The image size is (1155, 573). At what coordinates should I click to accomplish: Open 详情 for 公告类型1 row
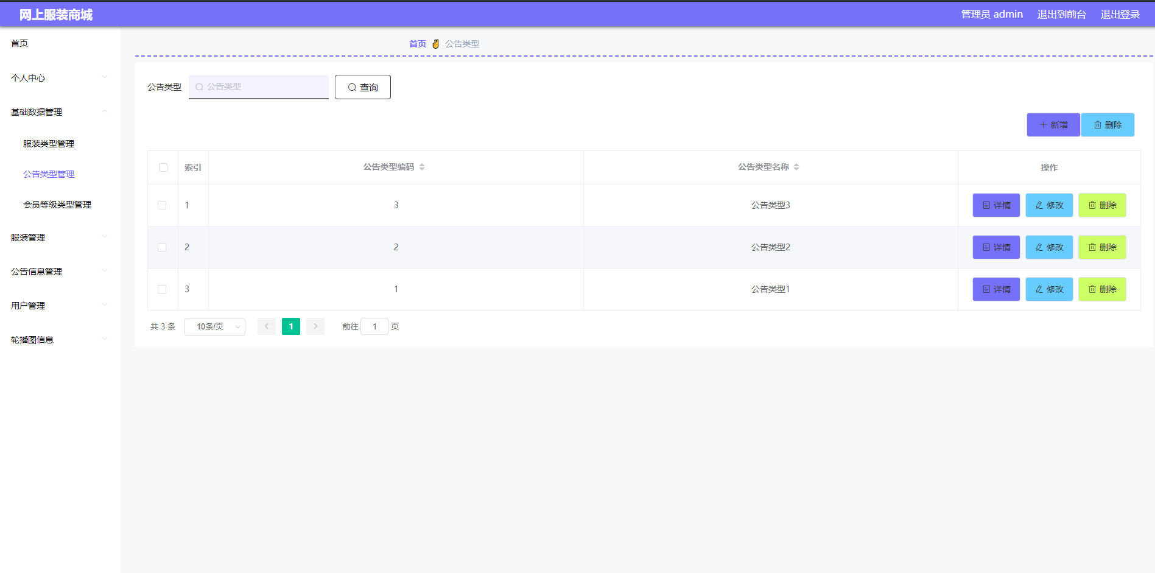pos(996,289)
